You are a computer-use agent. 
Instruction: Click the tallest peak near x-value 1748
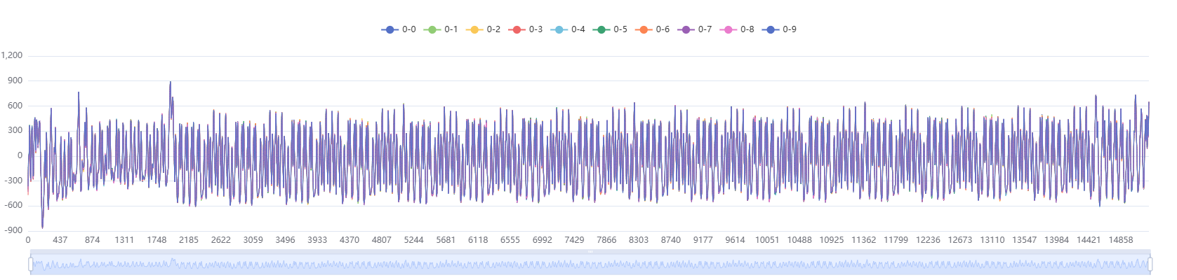point(170,83)
